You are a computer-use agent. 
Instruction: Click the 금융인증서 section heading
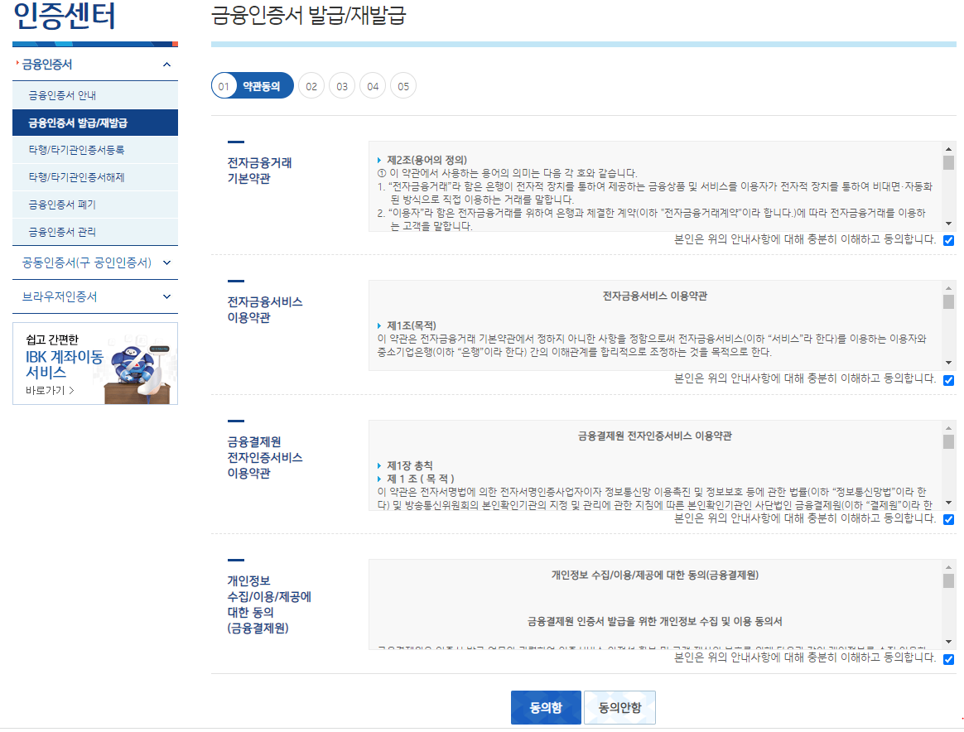[47, 65]
